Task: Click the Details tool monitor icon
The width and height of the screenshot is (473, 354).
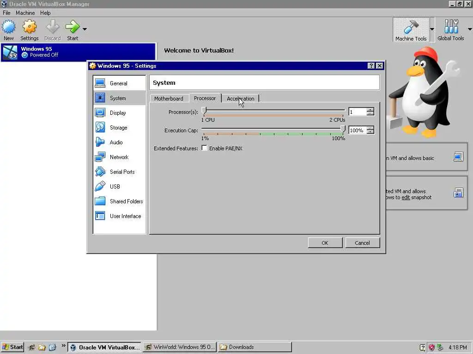Action: click(458, 157)
